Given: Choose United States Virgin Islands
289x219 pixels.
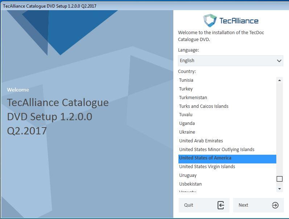Looking at the screenshot, I should pos(207,167).
